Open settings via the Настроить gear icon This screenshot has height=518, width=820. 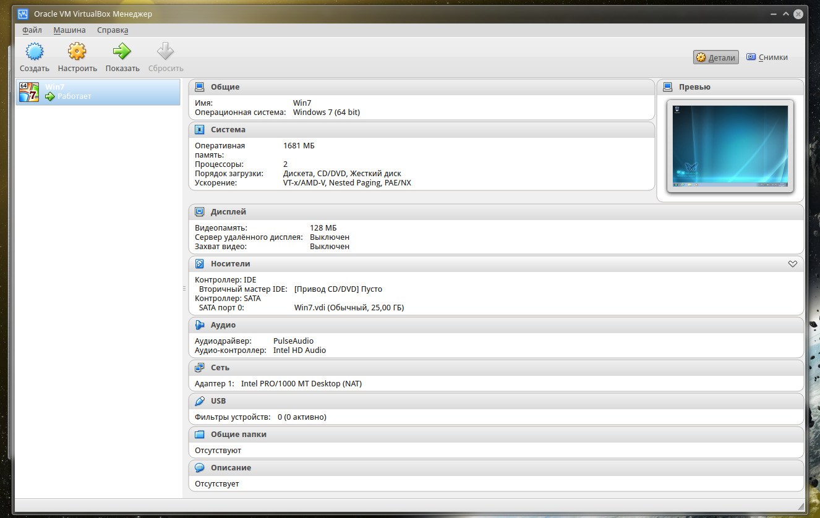(77, 51)
